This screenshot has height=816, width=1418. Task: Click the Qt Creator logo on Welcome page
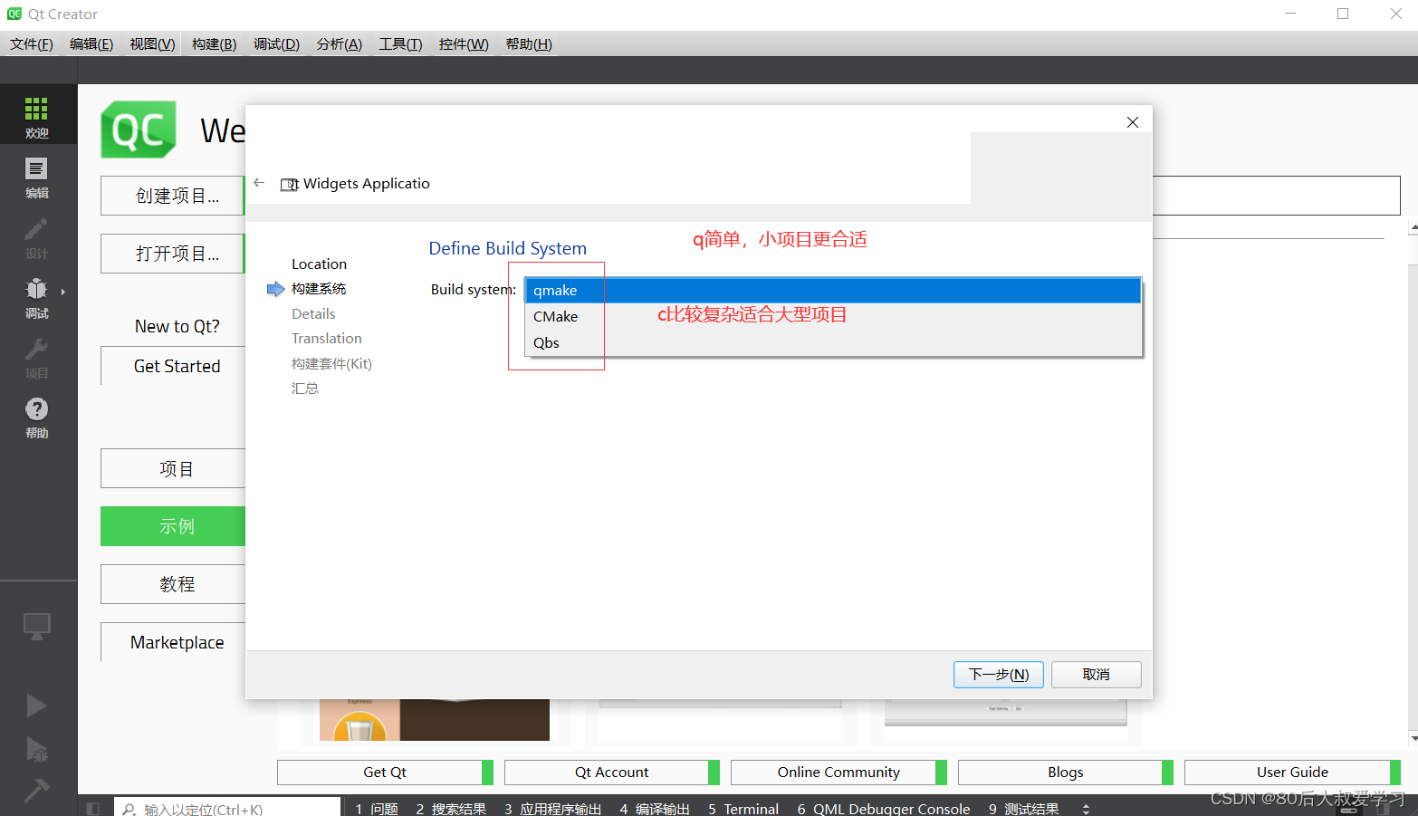(139, 130)
